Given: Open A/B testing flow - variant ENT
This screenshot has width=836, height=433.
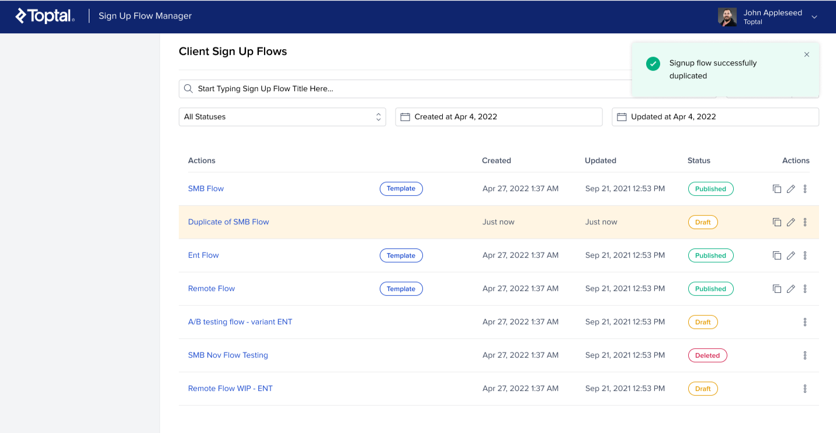Looking at the screenshot, I should pos(240,322).
